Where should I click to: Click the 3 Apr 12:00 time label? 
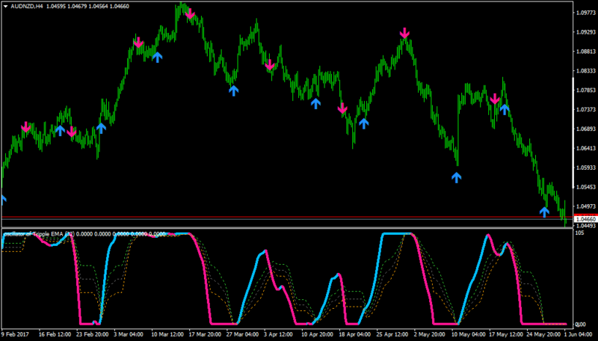coord(278,334)
